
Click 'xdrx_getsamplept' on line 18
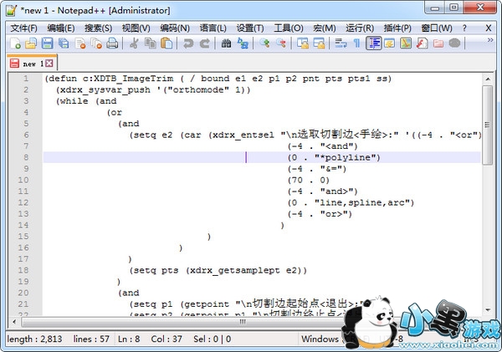235,270
